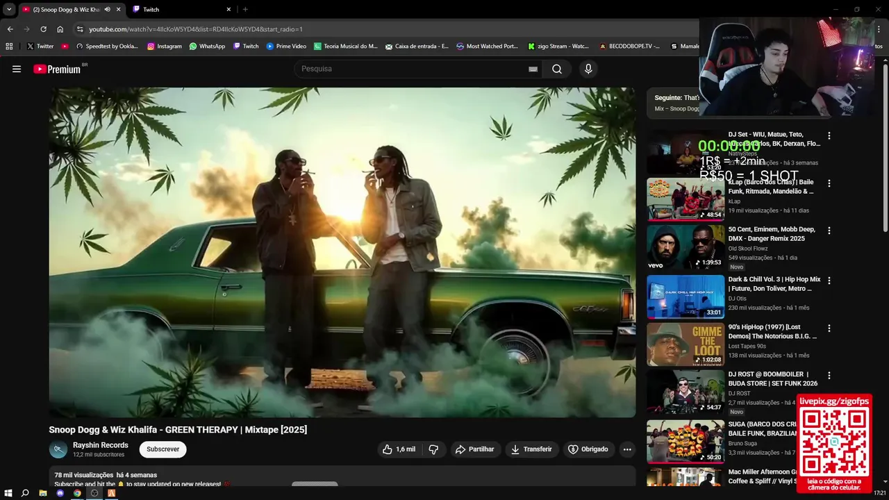Open BECODOBOPE.TV bookmark
The height and width of the screenshot is (500, 889).
tap(629, 47)
